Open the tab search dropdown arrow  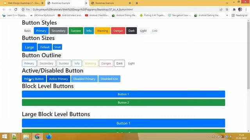[x=227, y=3]
